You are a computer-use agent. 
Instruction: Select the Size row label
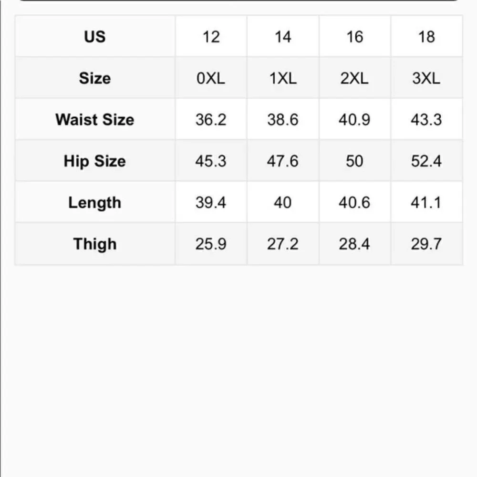pos(95,78)
